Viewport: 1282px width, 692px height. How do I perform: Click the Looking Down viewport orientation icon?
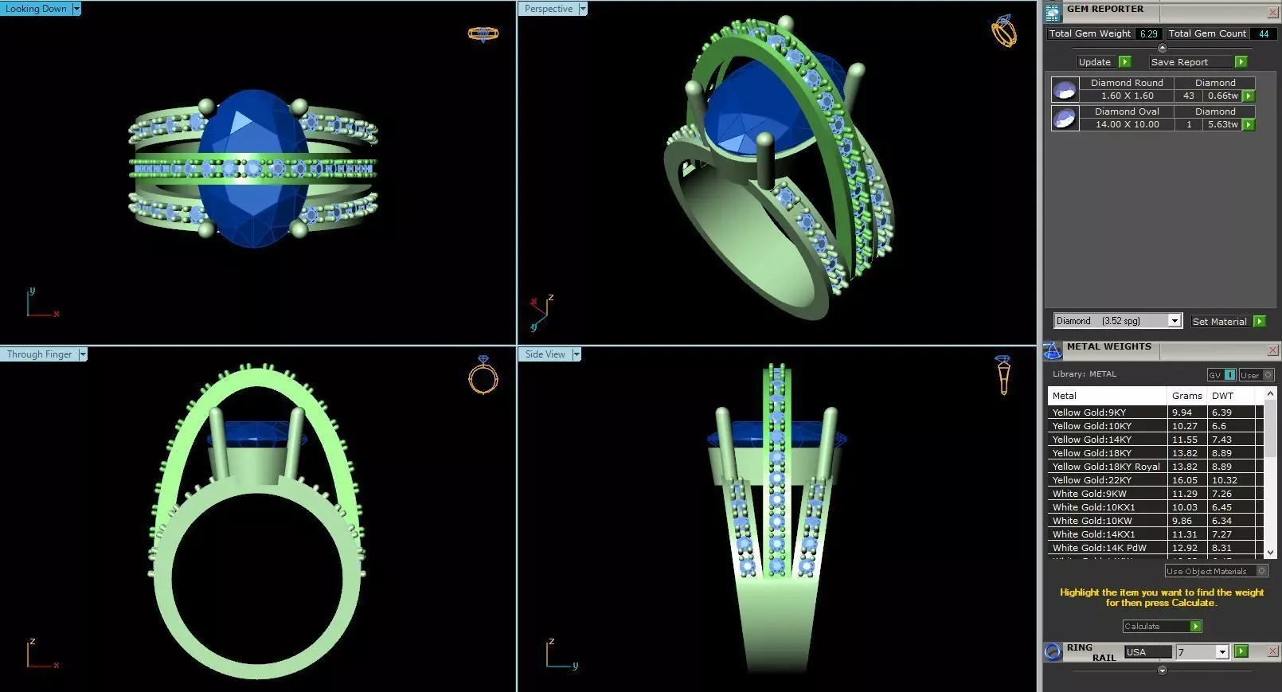coord(483,33)
